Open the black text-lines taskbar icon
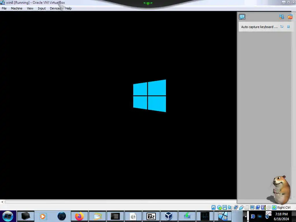 tap(115, 216)
